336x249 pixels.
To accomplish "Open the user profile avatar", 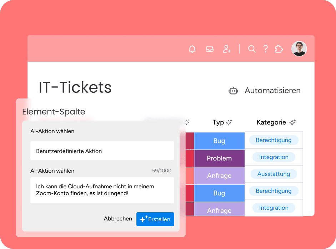I will pos(299,49).
